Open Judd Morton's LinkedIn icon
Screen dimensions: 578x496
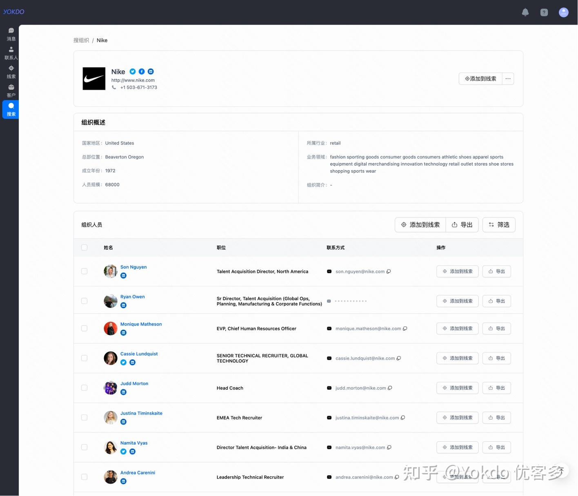tap(124, 392)
